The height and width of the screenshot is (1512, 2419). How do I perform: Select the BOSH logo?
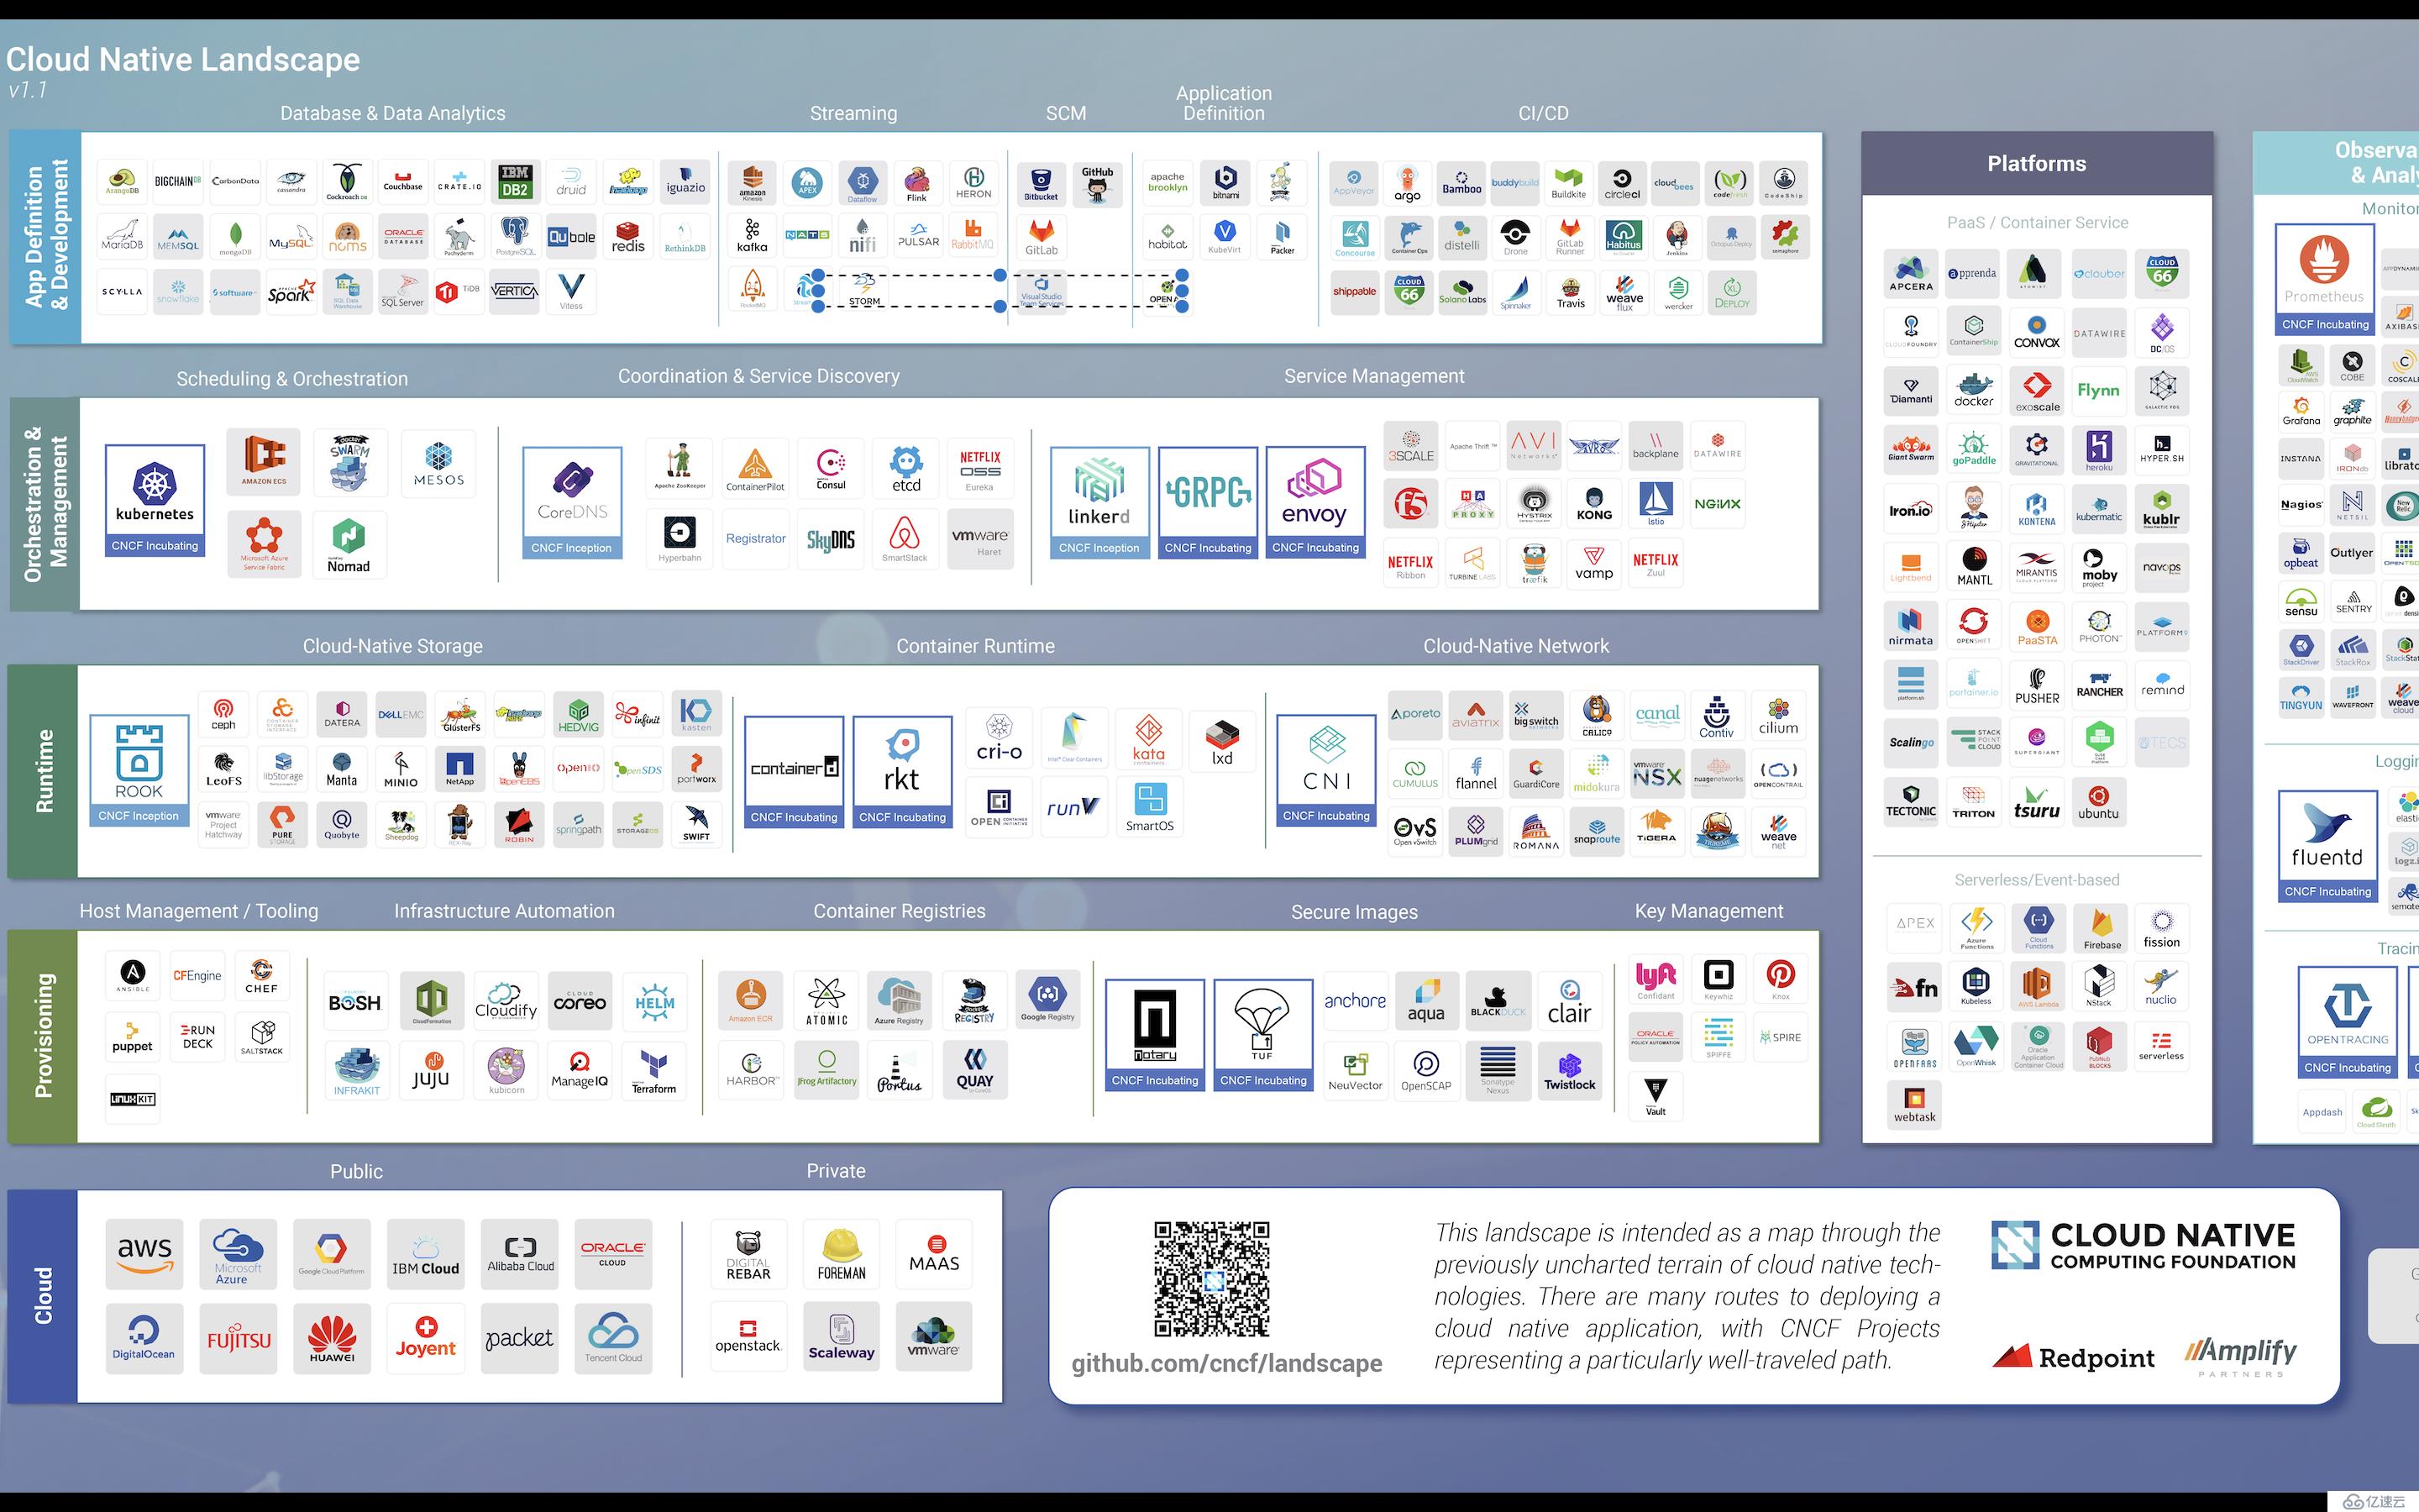[354, 1002]
